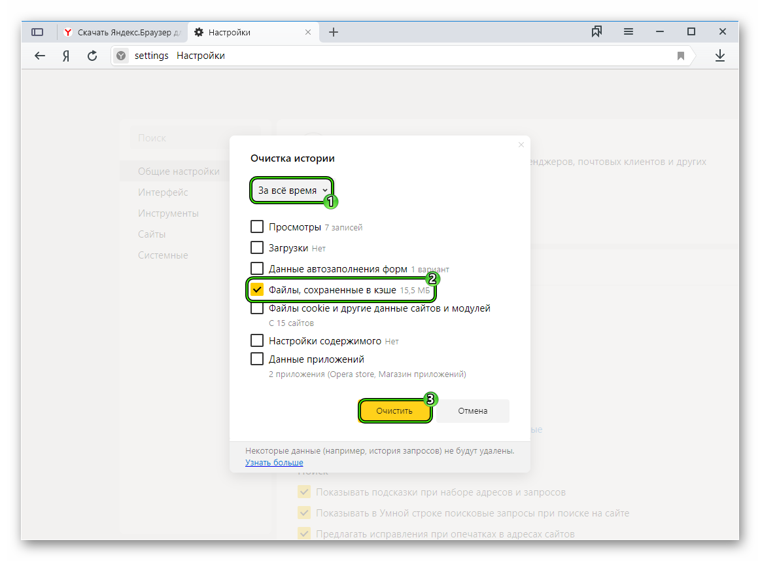
Task: Click 2 приложения (Opera store) text
Action: click(368, 374)
